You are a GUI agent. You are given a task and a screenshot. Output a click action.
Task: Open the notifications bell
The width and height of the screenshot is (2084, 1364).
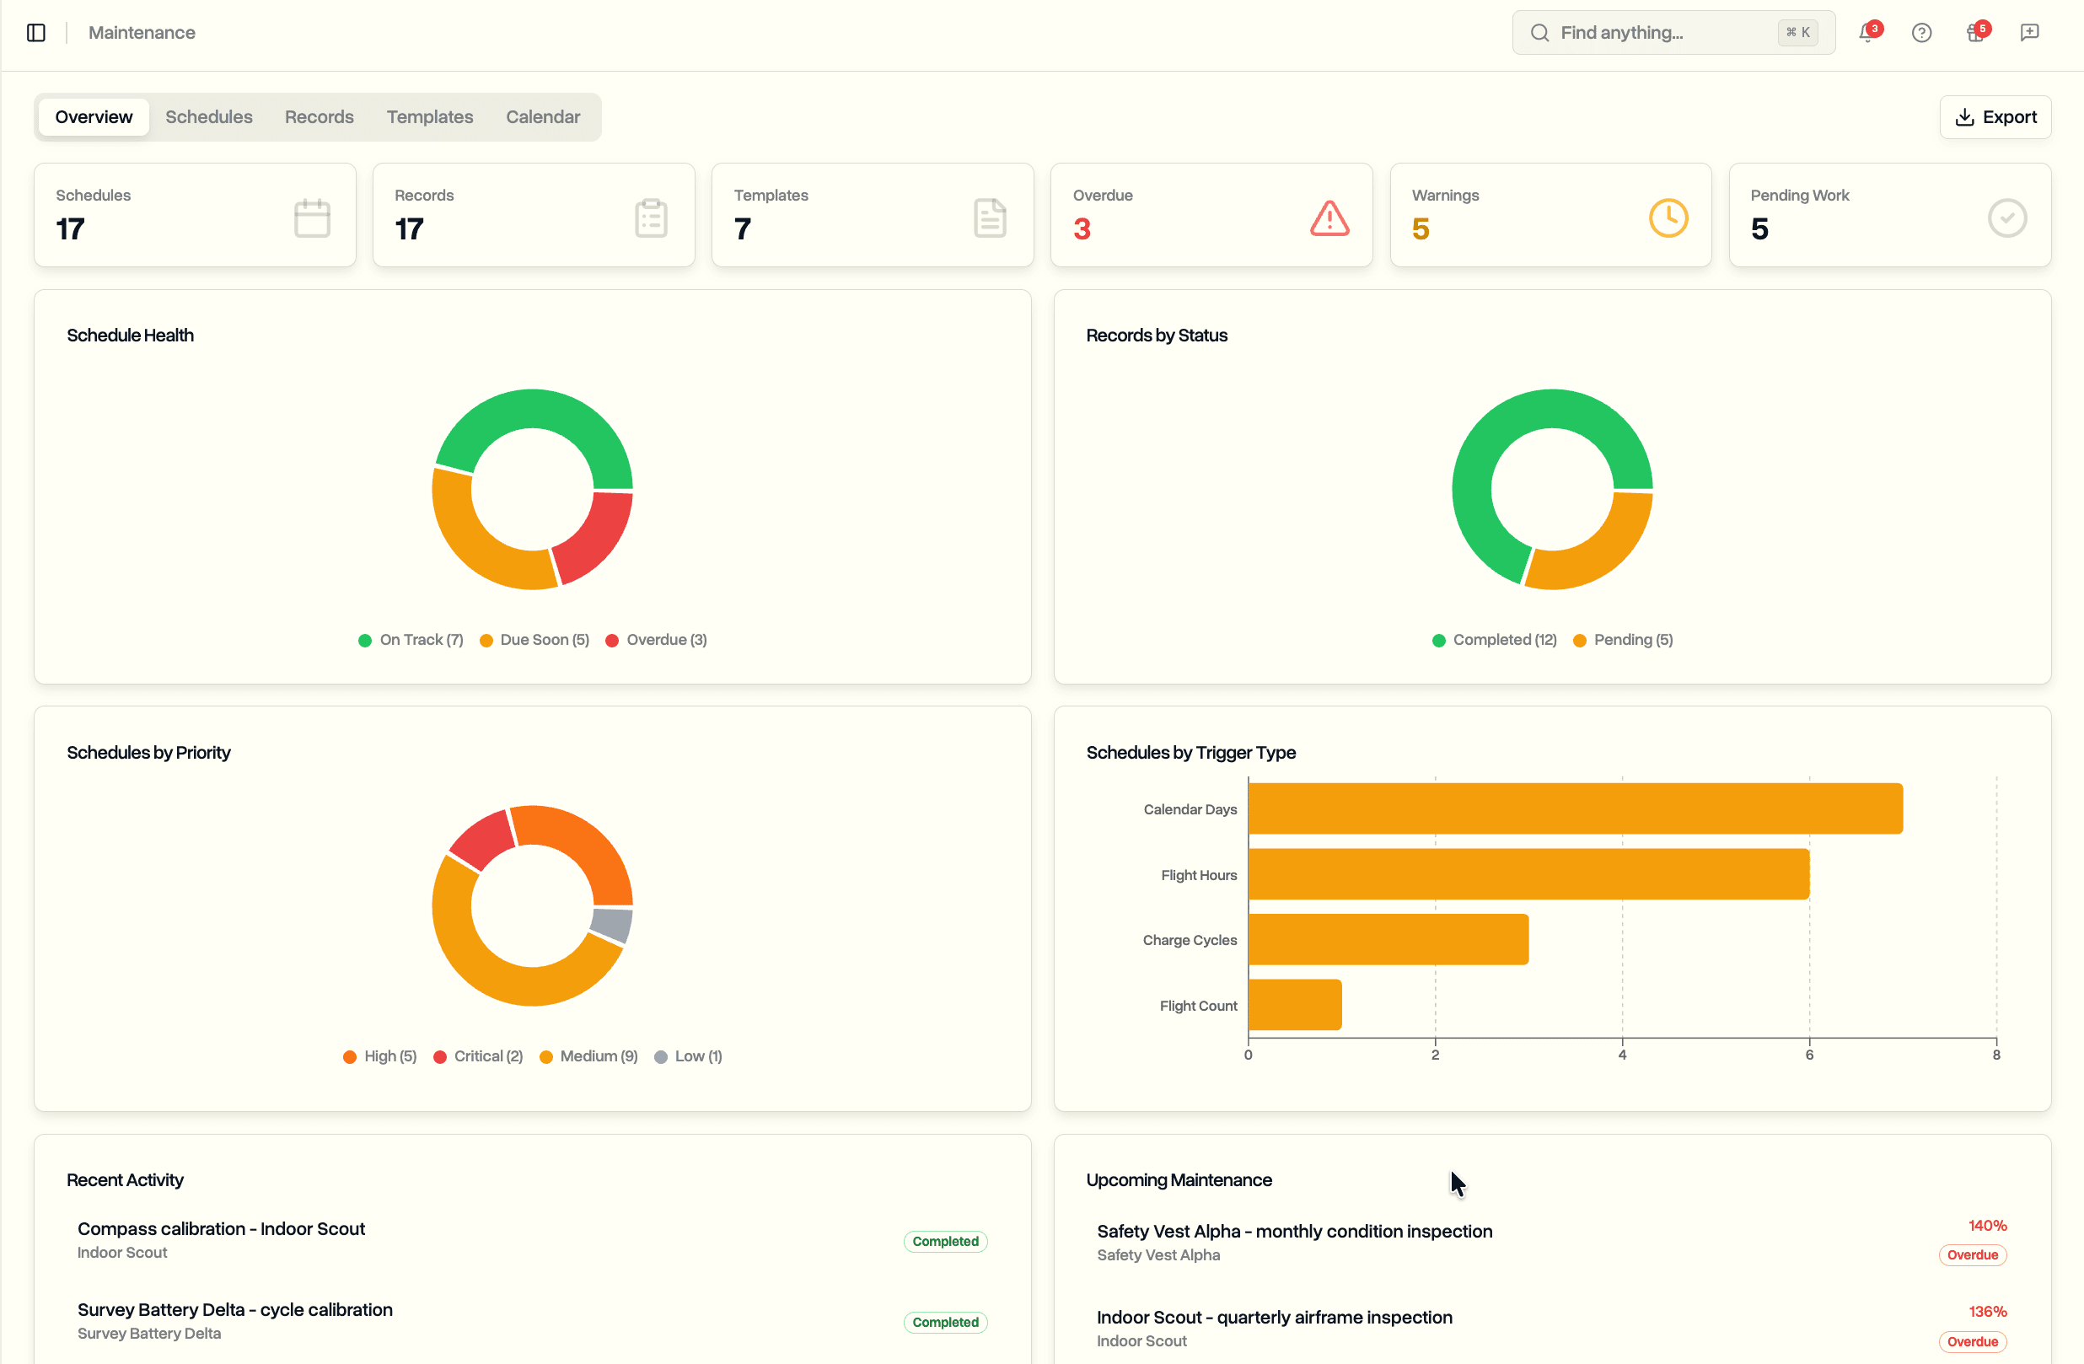coord(1867,32)
